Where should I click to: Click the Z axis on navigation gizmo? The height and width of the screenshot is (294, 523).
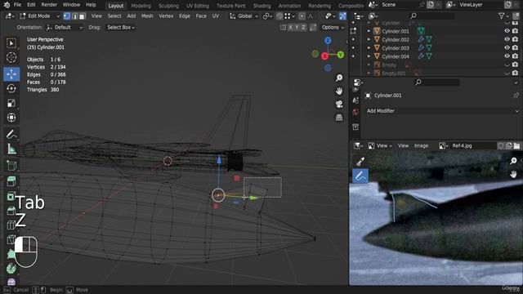pos(328,40)
